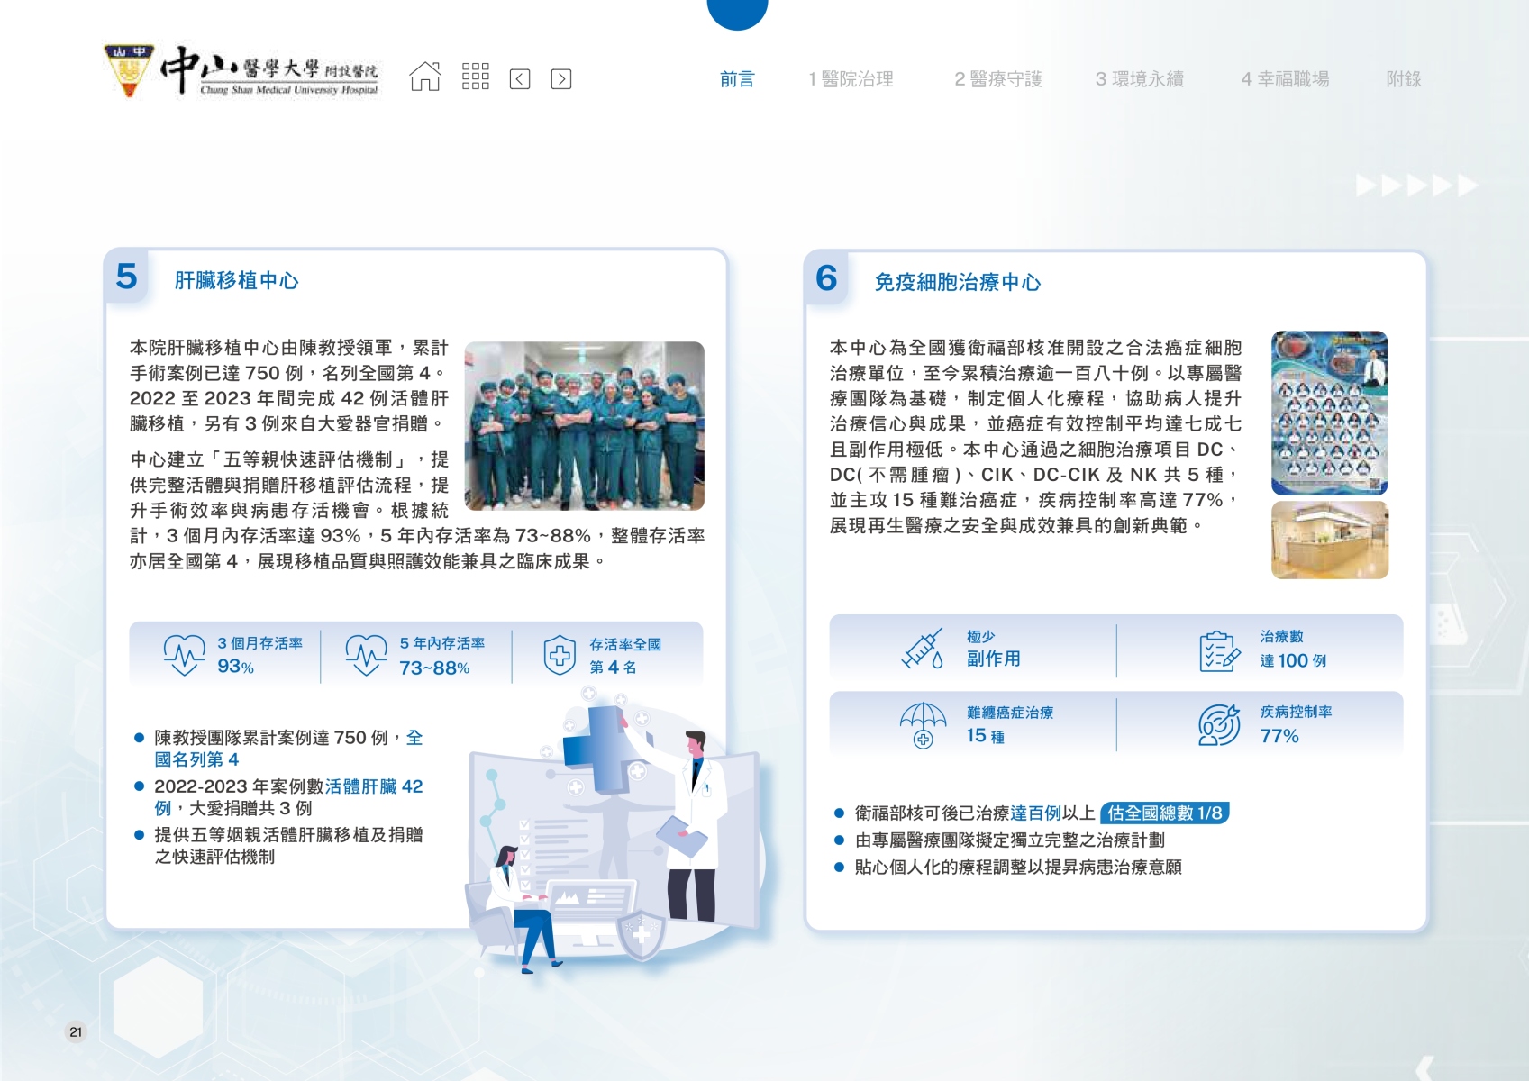Screen dimensions: 1529x1081
Task: Click the shield cross icon for 存活率全國
Action: [x=560, y=655]
